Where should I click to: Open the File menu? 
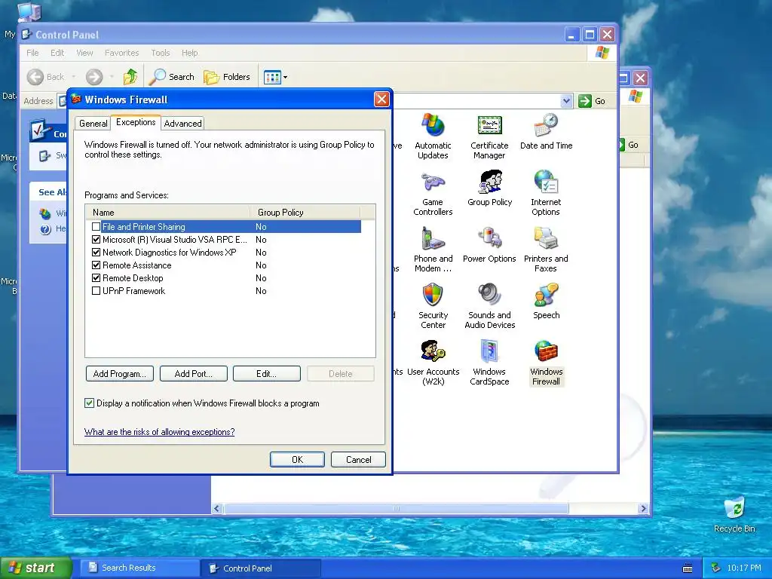tap(32, 53)
